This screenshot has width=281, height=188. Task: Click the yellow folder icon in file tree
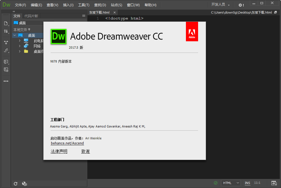pos(26,51)
